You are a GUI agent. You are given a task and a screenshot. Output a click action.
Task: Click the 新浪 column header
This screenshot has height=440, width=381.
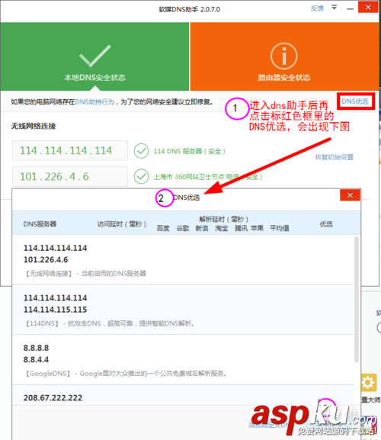coord(202,229)
